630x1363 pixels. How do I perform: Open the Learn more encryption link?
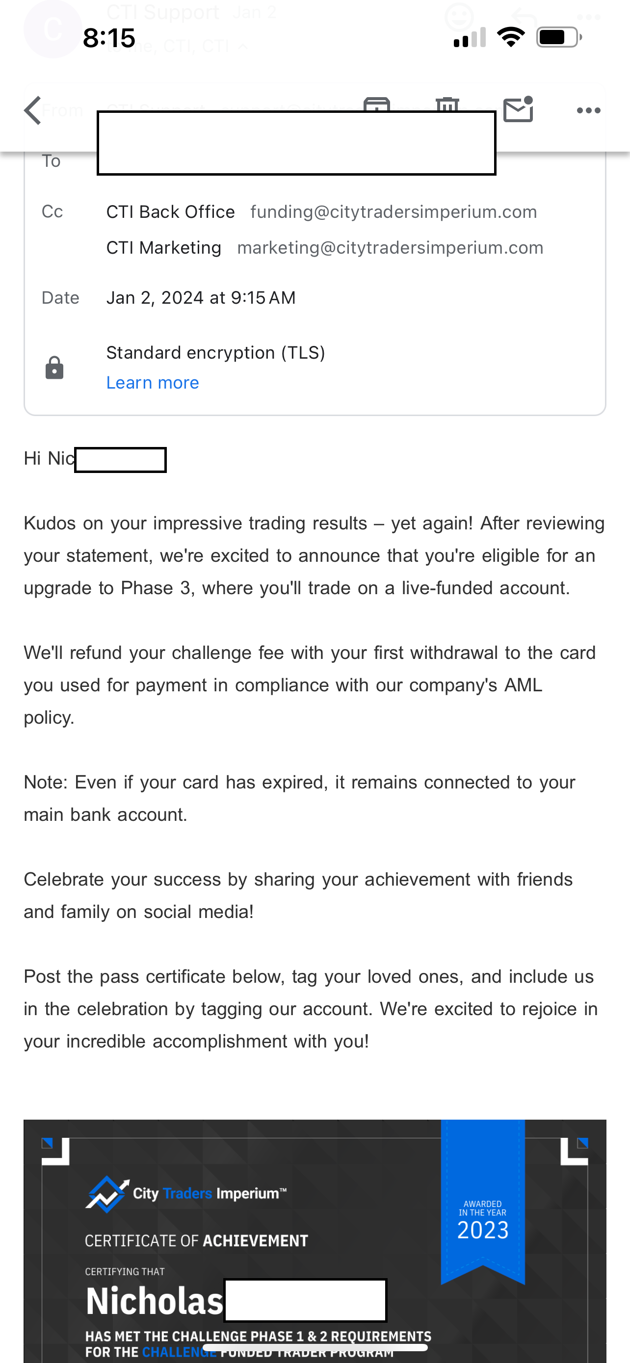click(x=152, y=383)
